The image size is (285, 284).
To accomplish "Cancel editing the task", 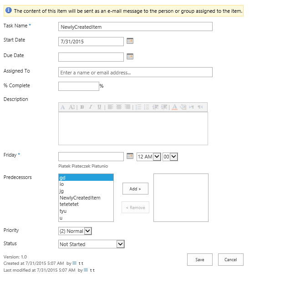I will coord(231,260).
